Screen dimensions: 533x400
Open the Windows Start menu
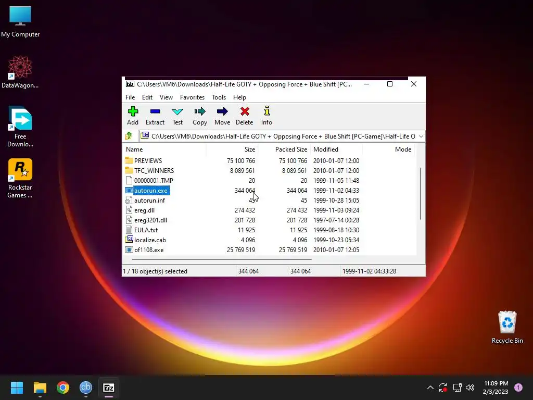[x=17, y=387]
